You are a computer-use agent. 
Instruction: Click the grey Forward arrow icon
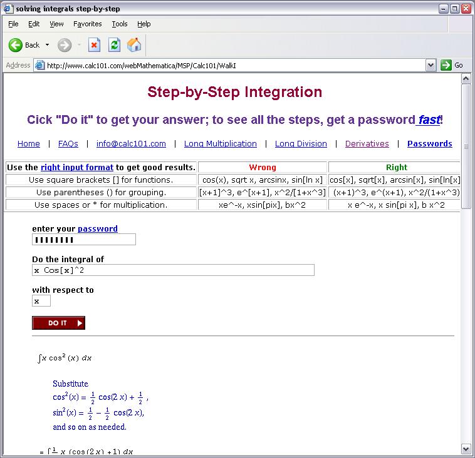pyautogui.click(x=65, y=45)
